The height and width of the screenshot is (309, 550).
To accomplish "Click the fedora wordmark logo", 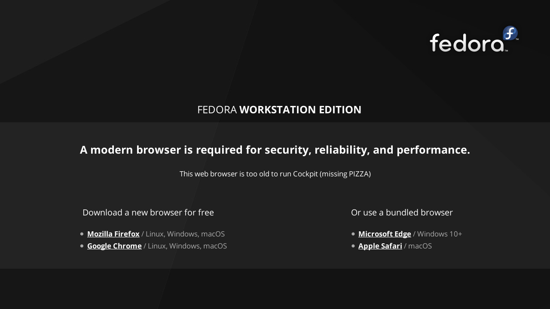I will pos(466,43).
